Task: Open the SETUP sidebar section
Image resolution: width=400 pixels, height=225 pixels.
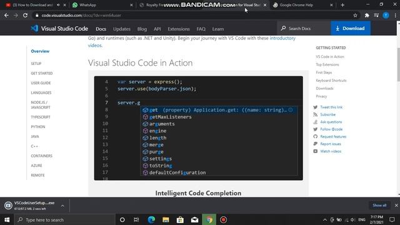Action: click(36, 64)
